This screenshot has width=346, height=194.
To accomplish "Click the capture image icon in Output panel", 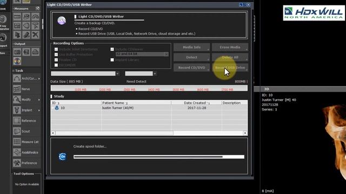I will (17, 52).
